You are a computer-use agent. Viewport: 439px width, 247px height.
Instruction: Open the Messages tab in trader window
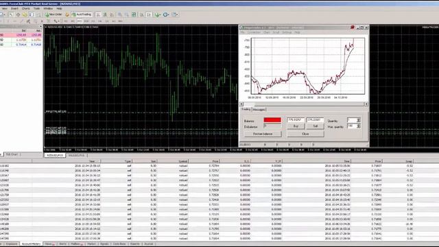[x=259, y=110]
